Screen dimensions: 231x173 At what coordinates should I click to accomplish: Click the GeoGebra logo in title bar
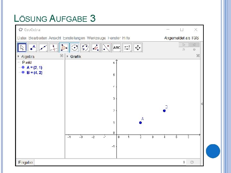point(21,29)
